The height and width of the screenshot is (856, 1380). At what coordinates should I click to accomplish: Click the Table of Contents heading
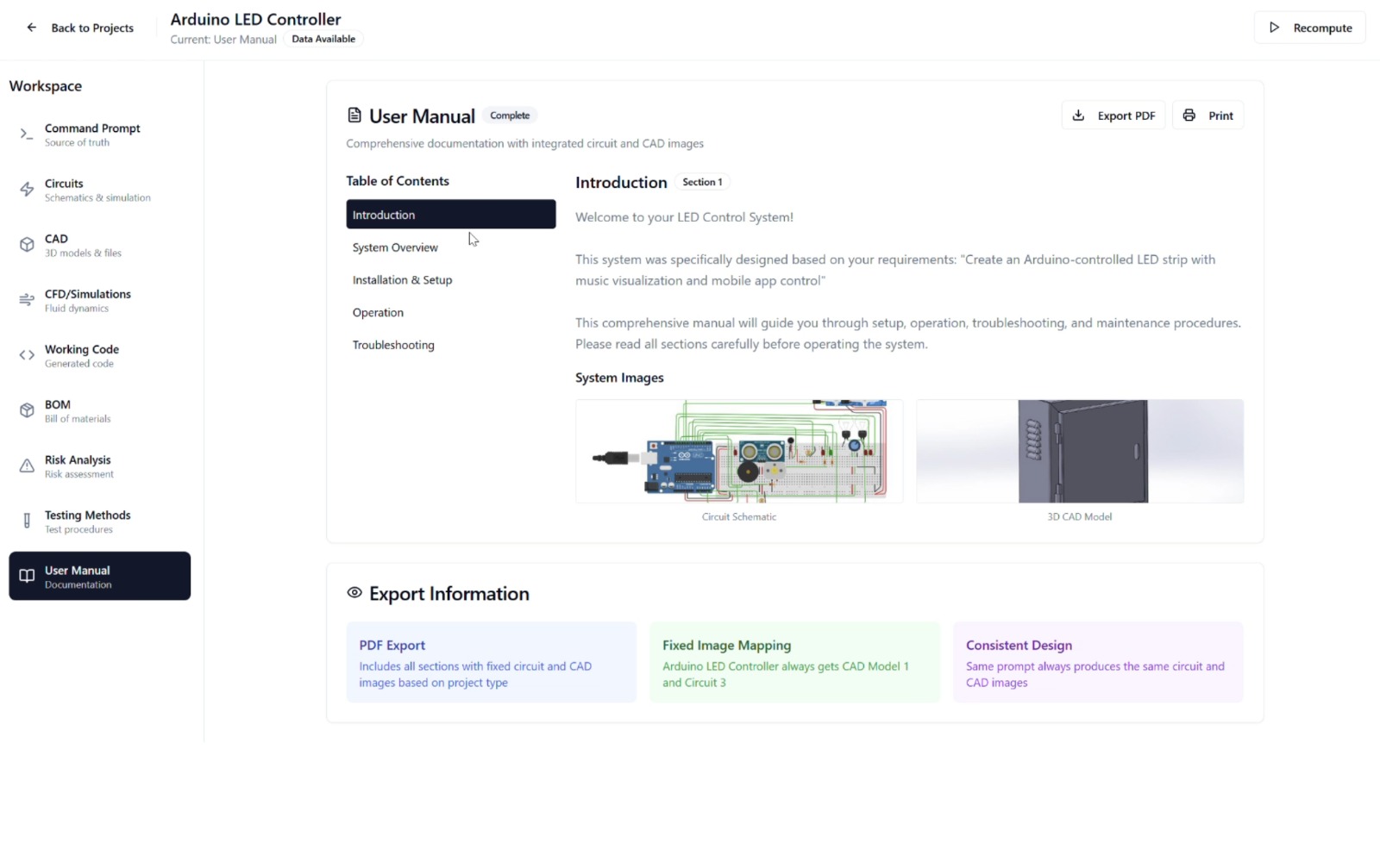tap(398, 181)
